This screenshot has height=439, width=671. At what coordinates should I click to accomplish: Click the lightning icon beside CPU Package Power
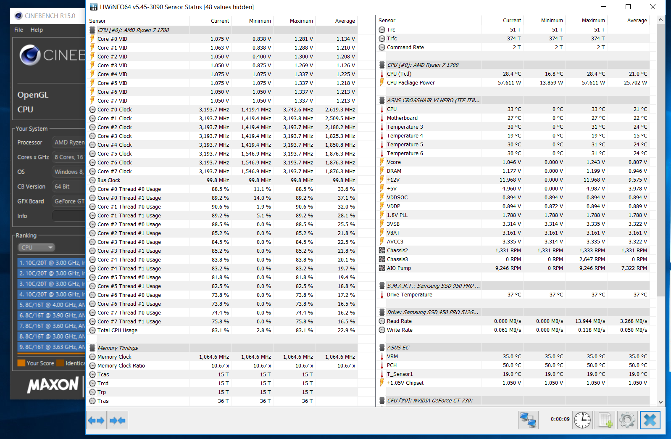click(x=382, y=82)
